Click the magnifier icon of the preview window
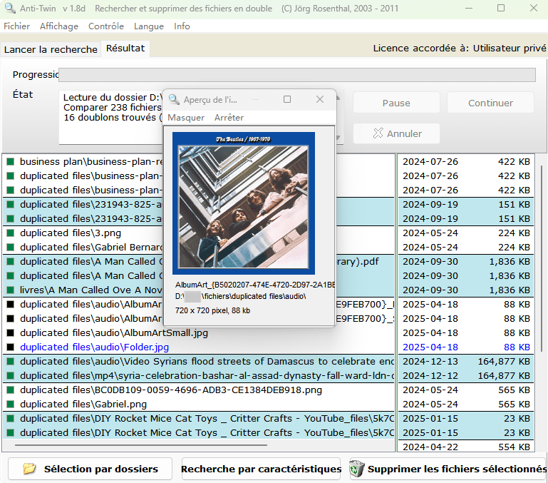This screenshot has height=483, width=548. pos(173,100)
